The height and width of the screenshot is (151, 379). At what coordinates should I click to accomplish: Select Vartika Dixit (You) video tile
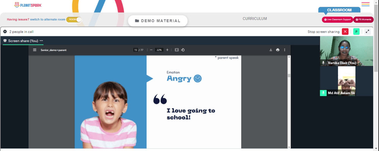[346, 51]
